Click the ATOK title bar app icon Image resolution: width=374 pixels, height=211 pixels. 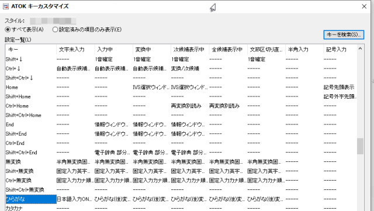(x=6, y=6)
